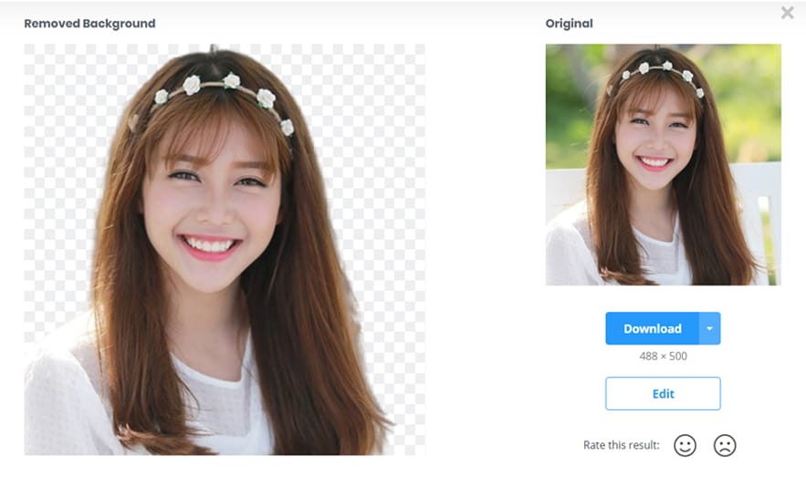Click the 'Rate this result:' label

621,445
